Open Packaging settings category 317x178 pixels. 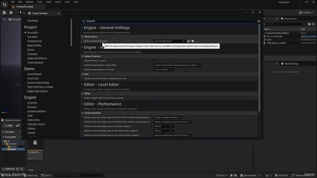pyautogui.click(x=32, y=54)
